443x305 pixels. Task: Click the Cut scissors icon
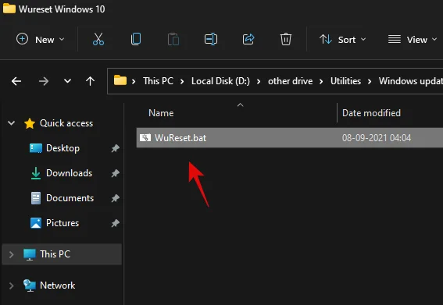pos(98,39)
